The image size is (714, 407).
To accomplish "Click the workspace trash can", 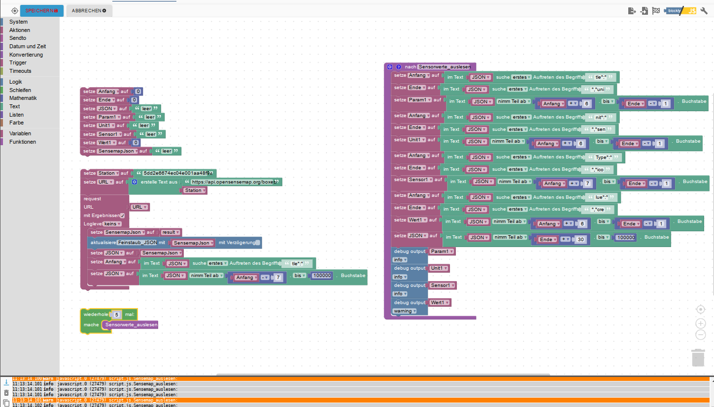I will pyautogui.click(x=698, y=357).
